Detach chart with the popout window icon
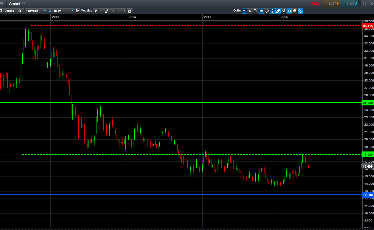Image resolution: width=374 pixels, height=230 pixels. point(365,4)
